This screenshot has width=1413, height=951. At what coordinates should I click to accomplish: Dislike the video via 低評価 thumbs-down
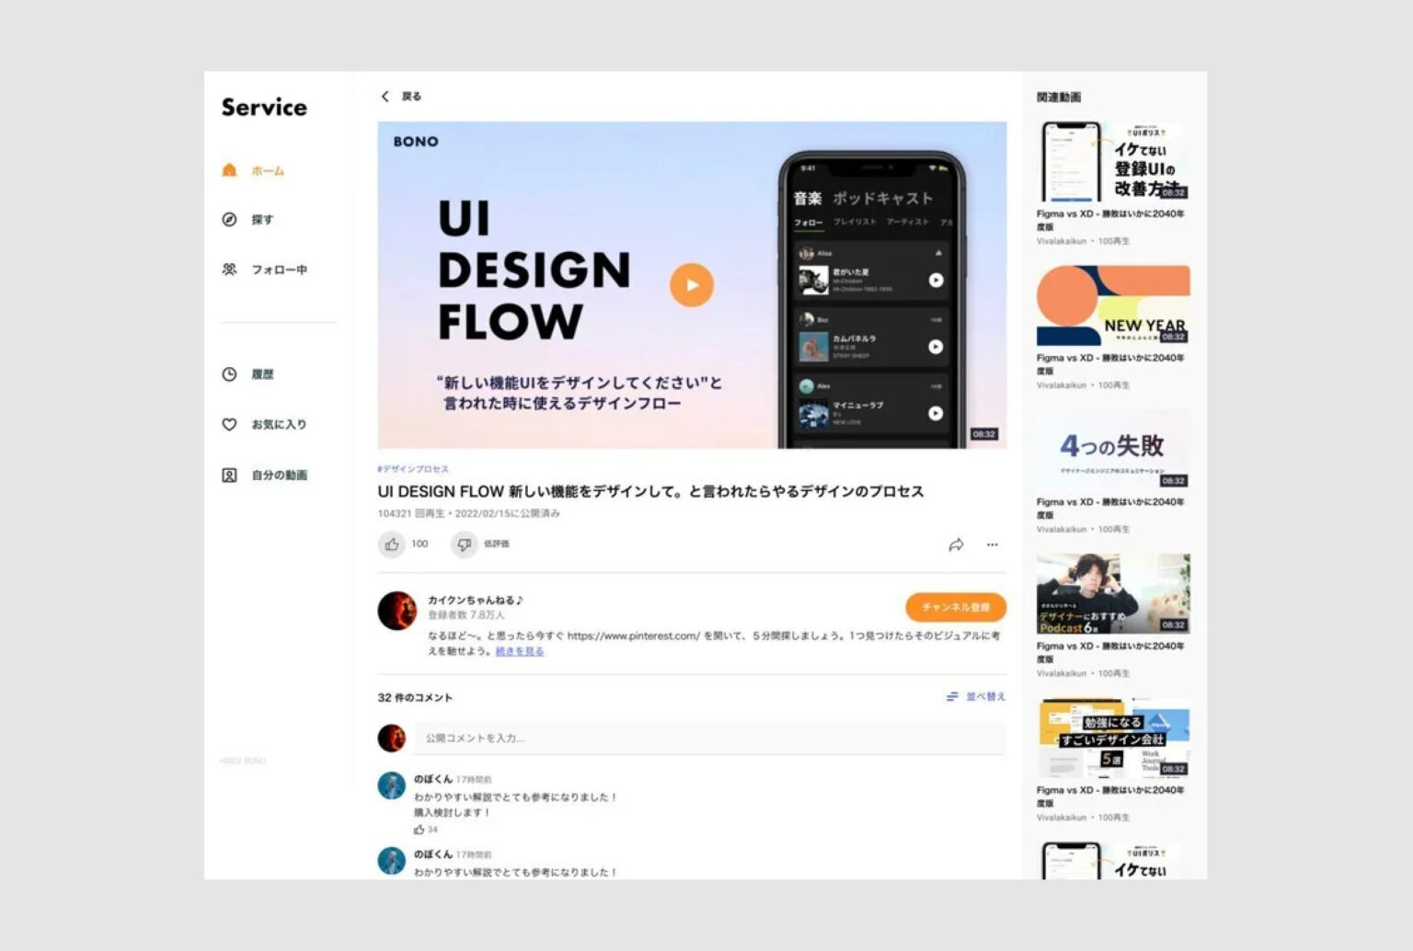tap(464, 544)
